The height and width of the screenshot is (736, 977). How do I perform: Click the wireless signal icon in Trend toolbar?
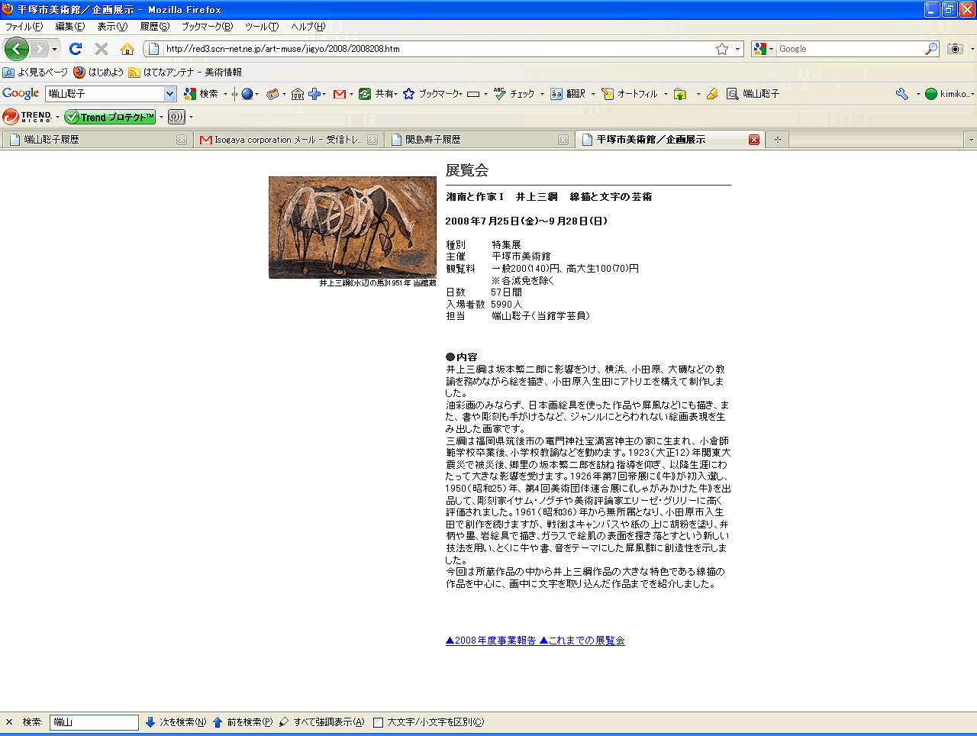(176, 117)
